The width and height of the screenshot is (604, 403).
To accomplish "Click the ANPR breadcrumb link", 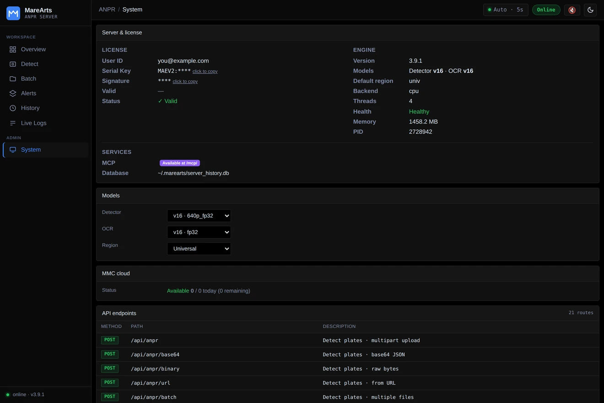I will (x=107, y=10).
